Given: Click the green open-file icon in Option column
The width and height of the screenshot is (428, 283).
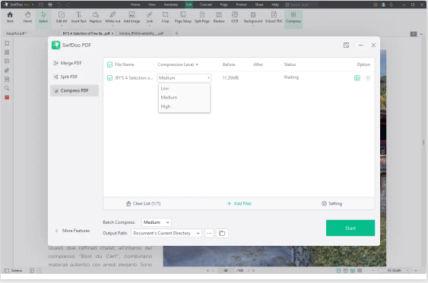Looking at the screenshot, I should pyautogui.click(x=357, y=78).
